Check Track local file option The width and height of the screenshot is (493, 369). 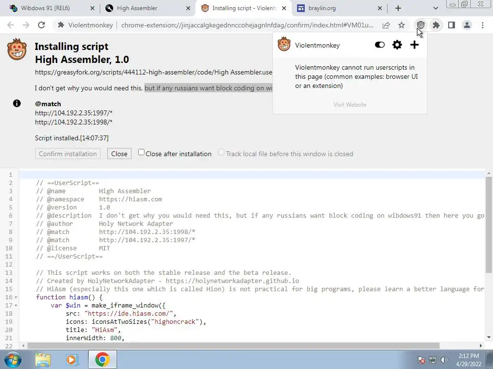point(221,152)
